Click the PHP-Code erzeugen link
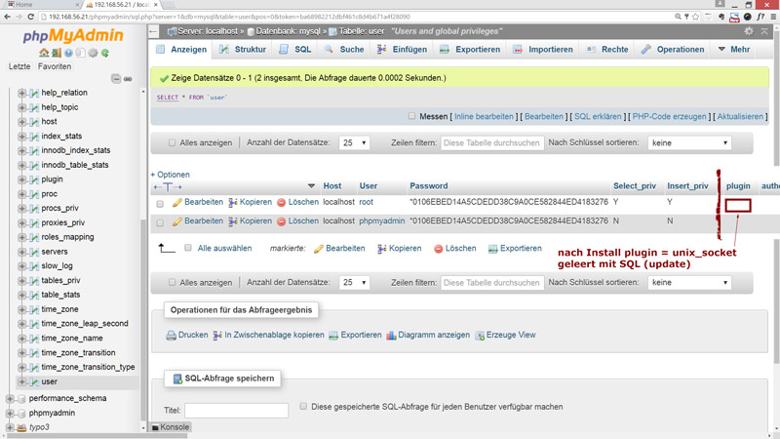 669,116
